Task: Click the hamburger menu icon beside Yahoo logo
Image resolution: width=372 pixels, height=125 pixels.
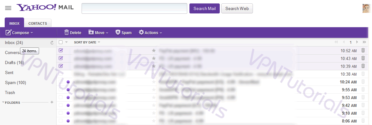Action: point(8,8)
